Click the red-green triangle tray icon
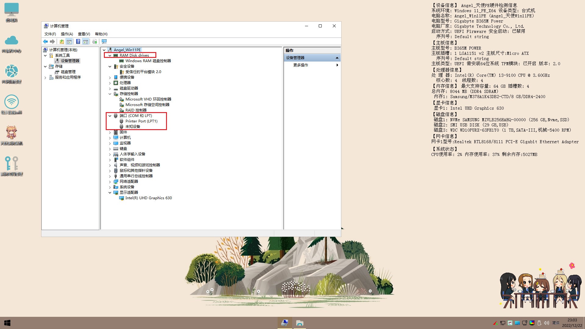The height and width of the screenshot is (329, 585). coord(495,323)
